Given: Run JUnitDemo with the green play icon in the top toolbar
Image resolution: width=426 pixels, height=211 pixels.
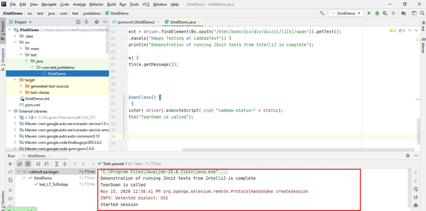Looking at the screenshot, I should coord(369,13).
